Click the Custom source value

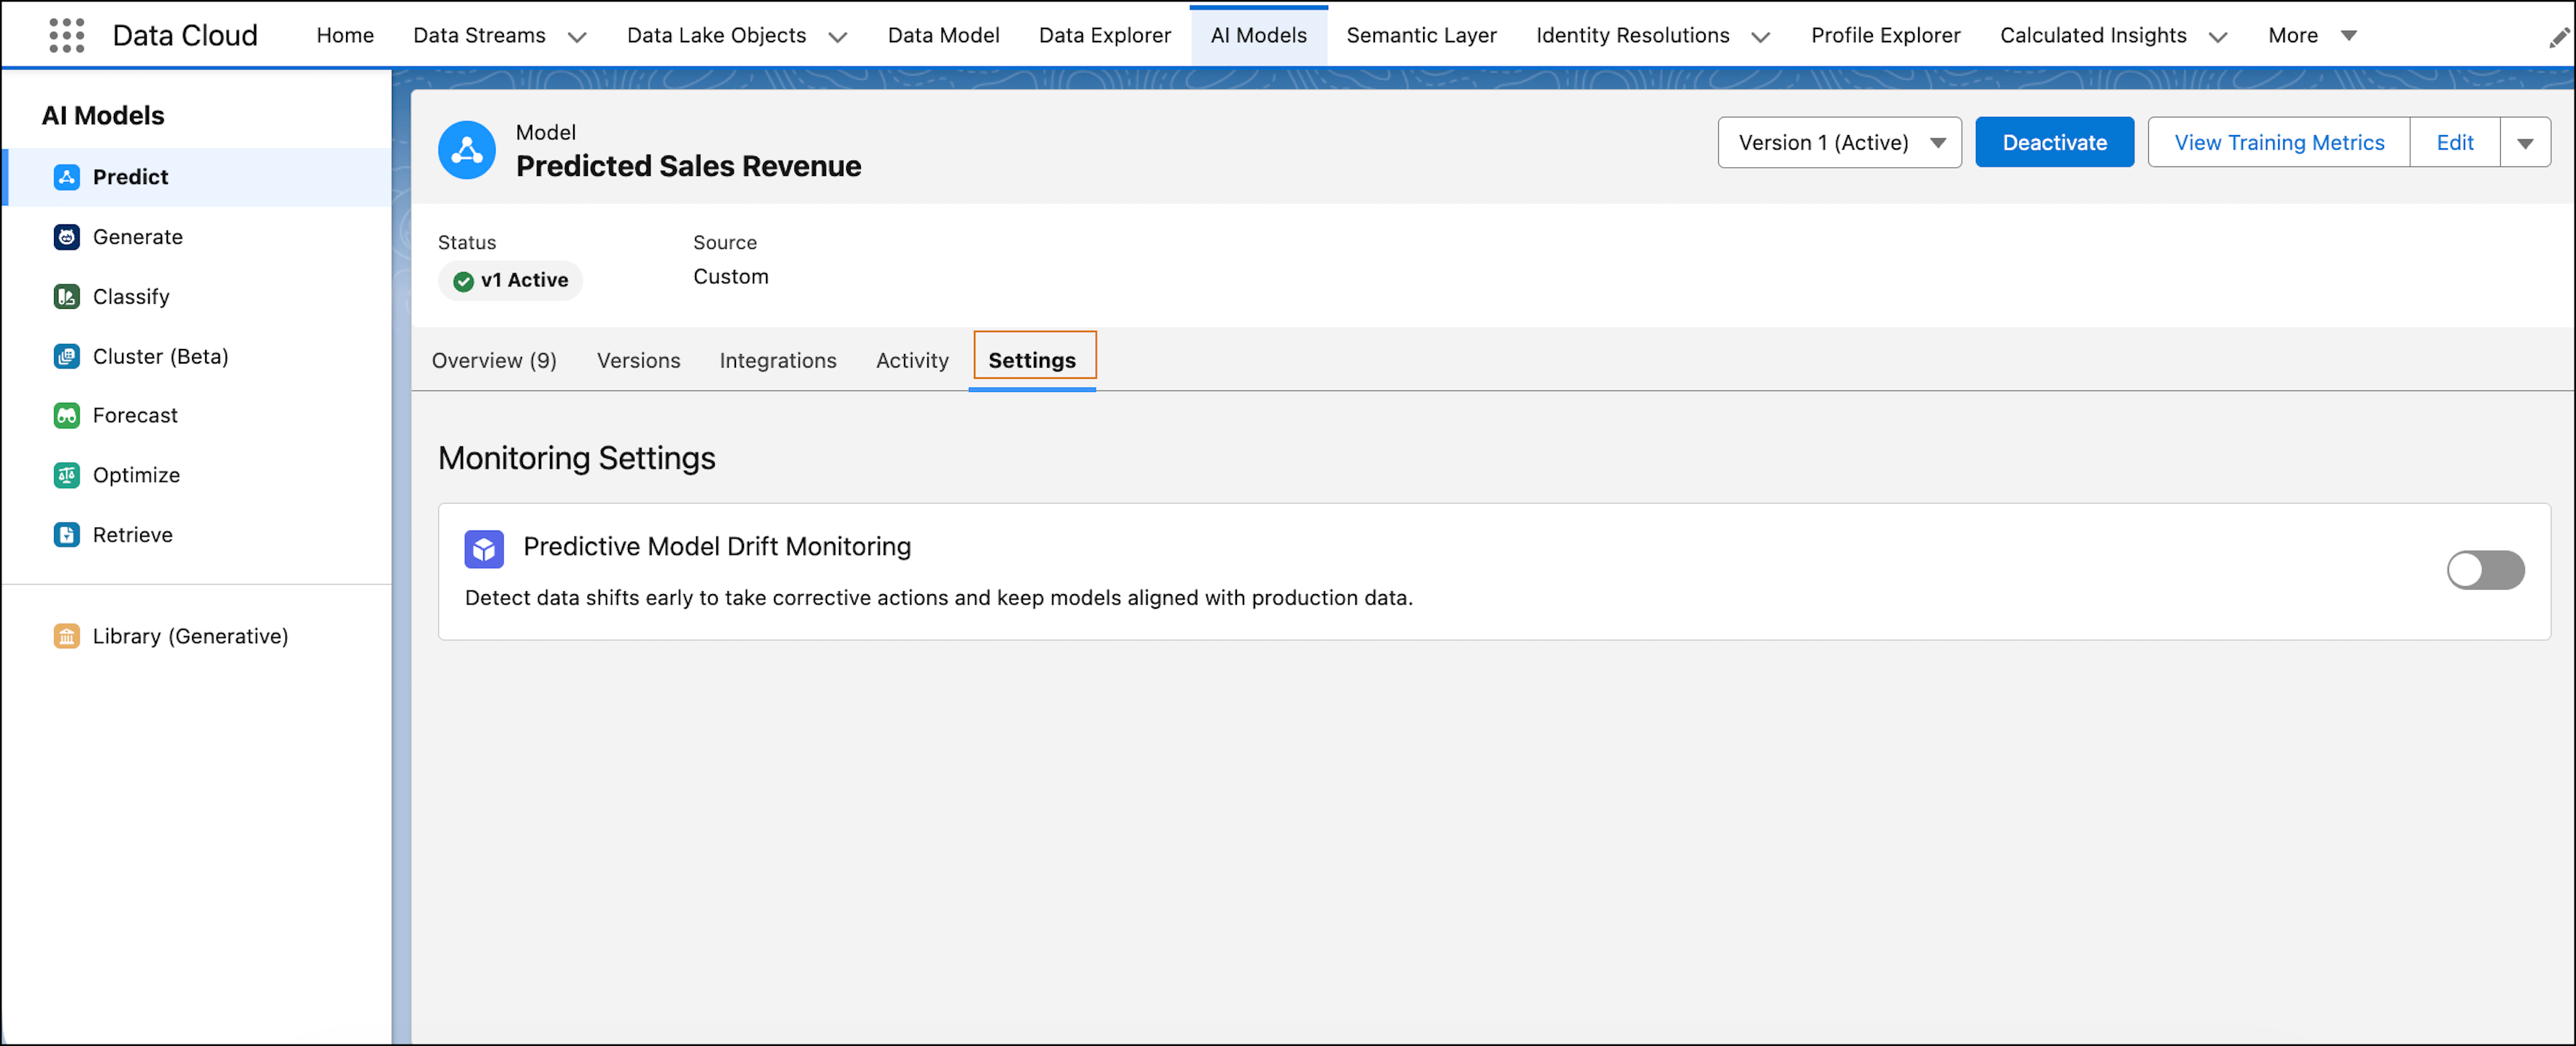point(731,277)
